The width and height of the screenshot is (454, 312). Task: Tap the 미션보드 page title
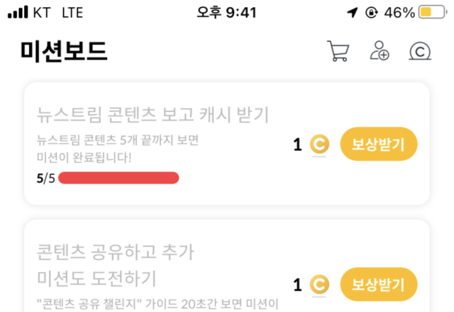pos(64,51)
